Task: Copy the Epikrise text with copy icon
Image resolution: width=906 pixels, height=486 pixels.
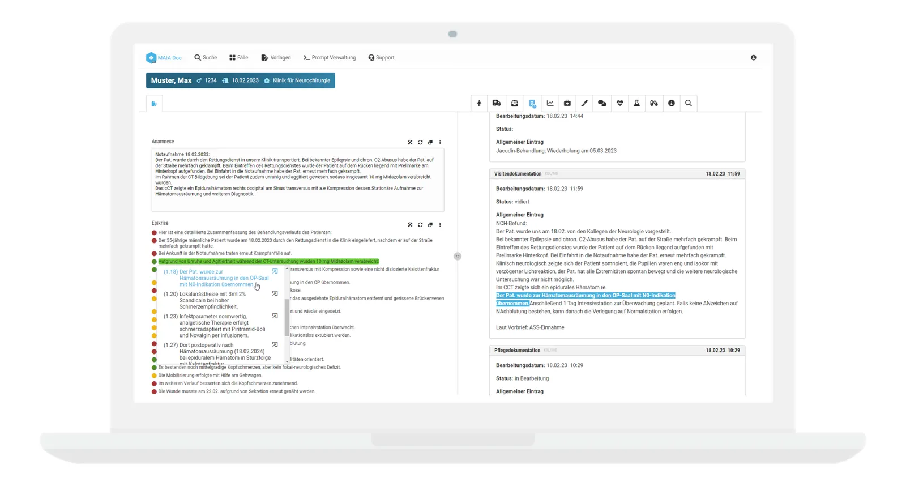Action: [x=430, y=225]
